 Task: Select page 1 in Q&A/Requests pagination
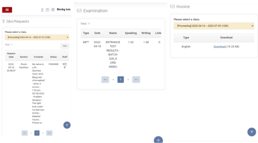pos(37,133)
